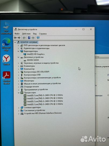Click Дисковые устройства label
This screenshot has width=109, height=146.
(34, 57)
